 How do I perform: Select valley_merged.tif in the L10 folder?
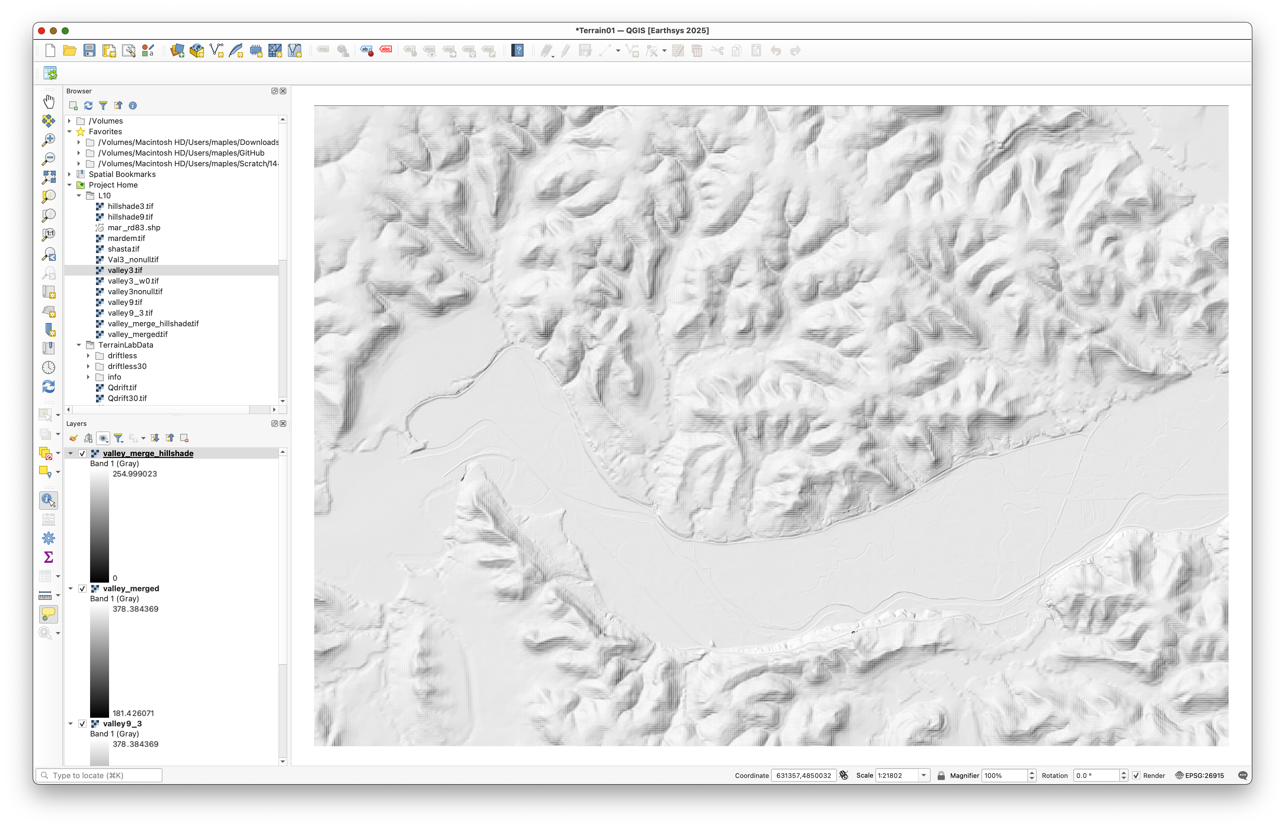pos(138,334)
